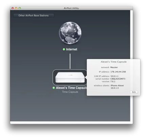Close the AirPort Utility window
The height and width of the screenshot is (138, 147).
tap(13, 8)
